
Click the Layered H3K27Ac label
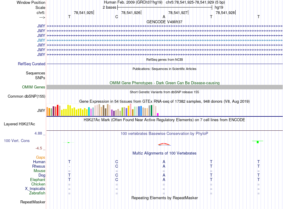coord(19,124)
